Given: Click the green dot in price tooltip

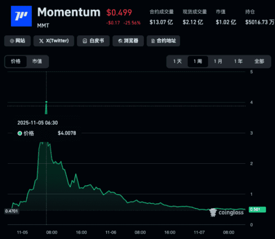Looking at the screenshot, I should 20,133.
